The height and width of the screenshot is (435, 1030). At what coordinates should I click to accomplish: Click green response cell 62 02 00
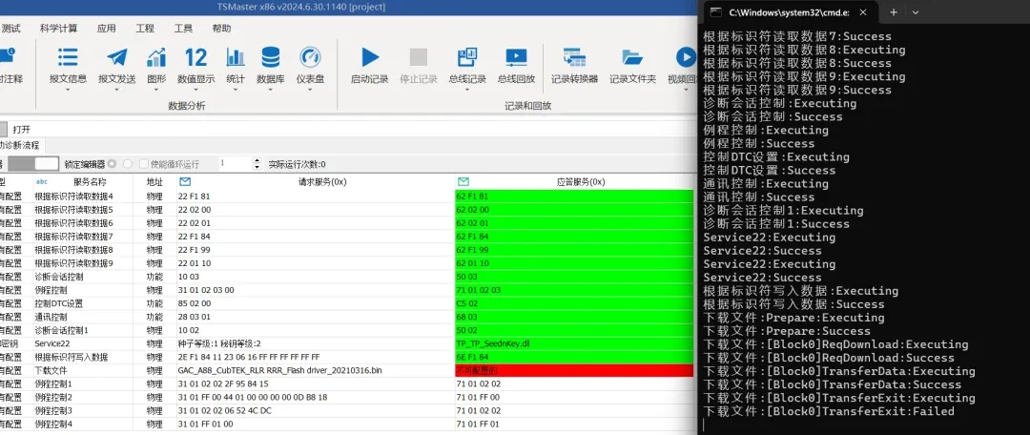click(574, 210)
